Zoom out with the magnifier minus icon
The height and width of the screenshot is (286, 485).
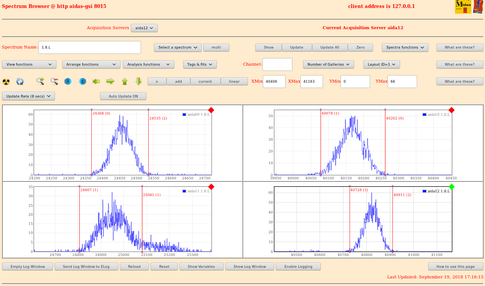(x=54, y=81)
